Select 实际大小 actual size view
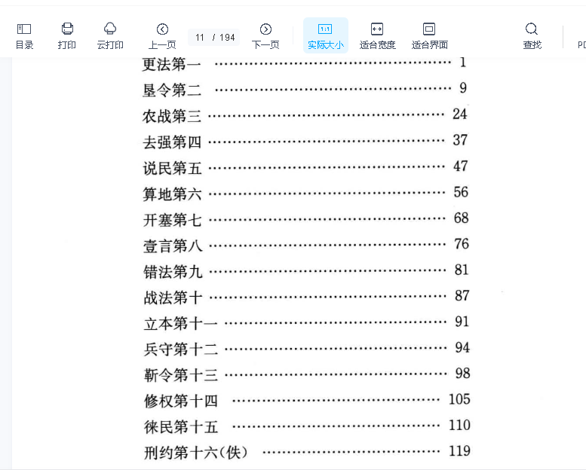The width and height of the screenshot is (586, 470). pos(326,36)
